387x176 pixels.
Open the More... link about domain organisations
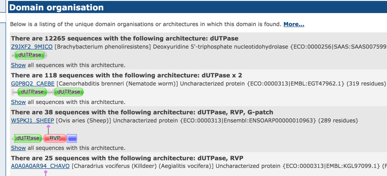[294, 24]
